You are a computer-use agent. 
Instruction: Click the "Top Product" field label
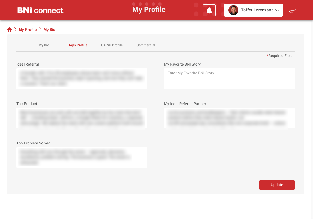[27, 104]
